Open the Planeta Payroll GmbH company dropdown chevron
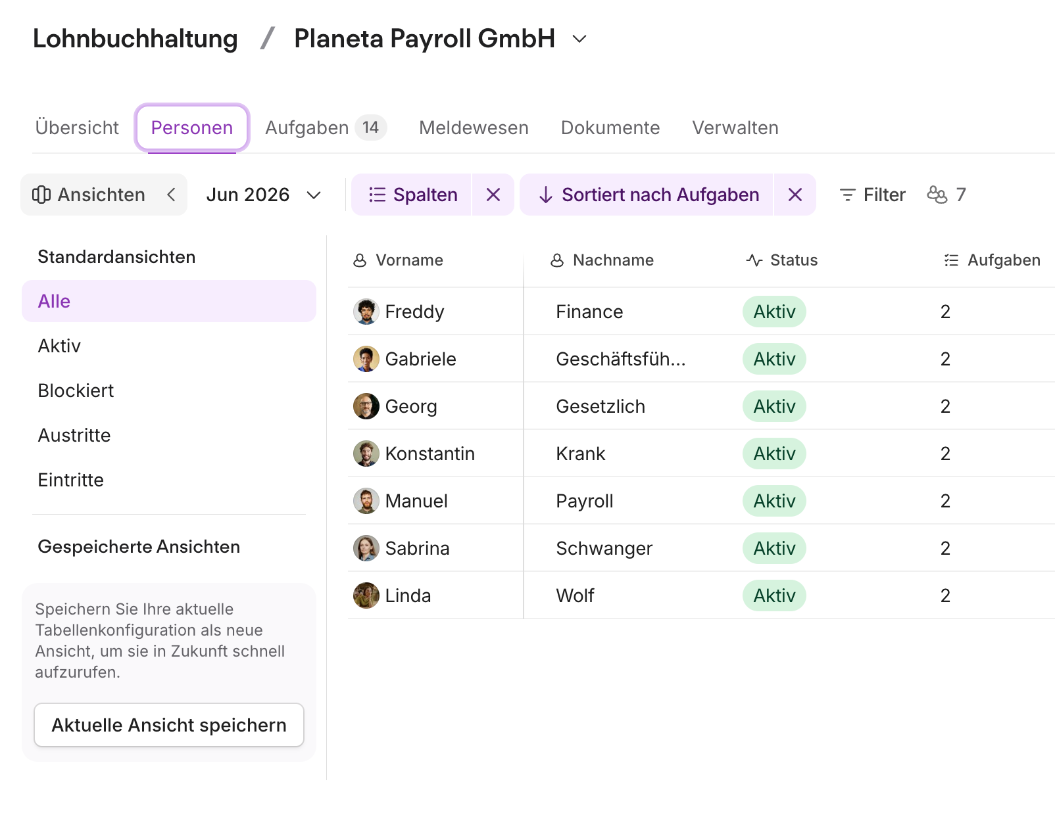 [x=579, y=39]
